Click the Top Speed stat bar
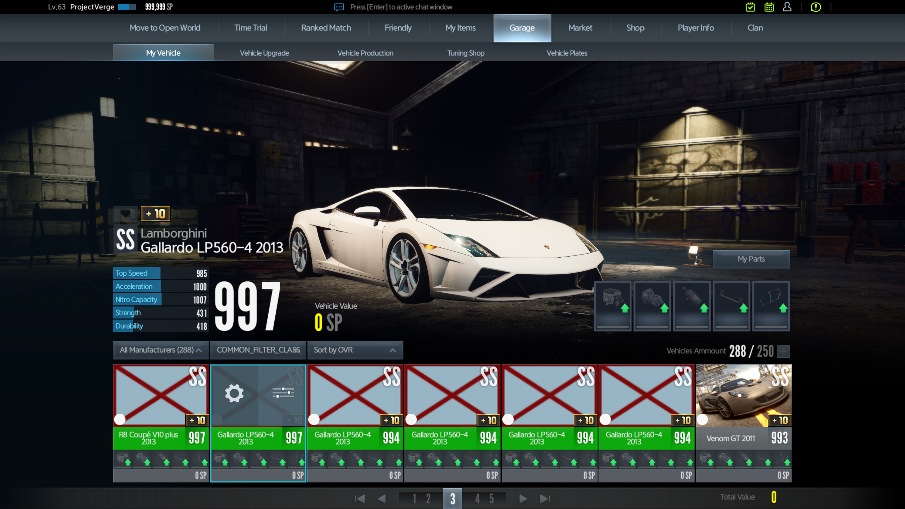Image resolution: width=905 pixels, height=509 pixels. pos(161,273)
